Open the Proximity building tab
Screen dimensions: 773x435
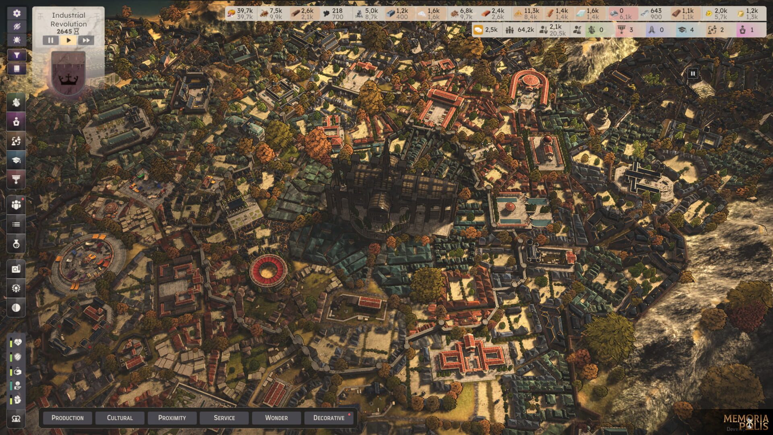(x=172, y=418)
